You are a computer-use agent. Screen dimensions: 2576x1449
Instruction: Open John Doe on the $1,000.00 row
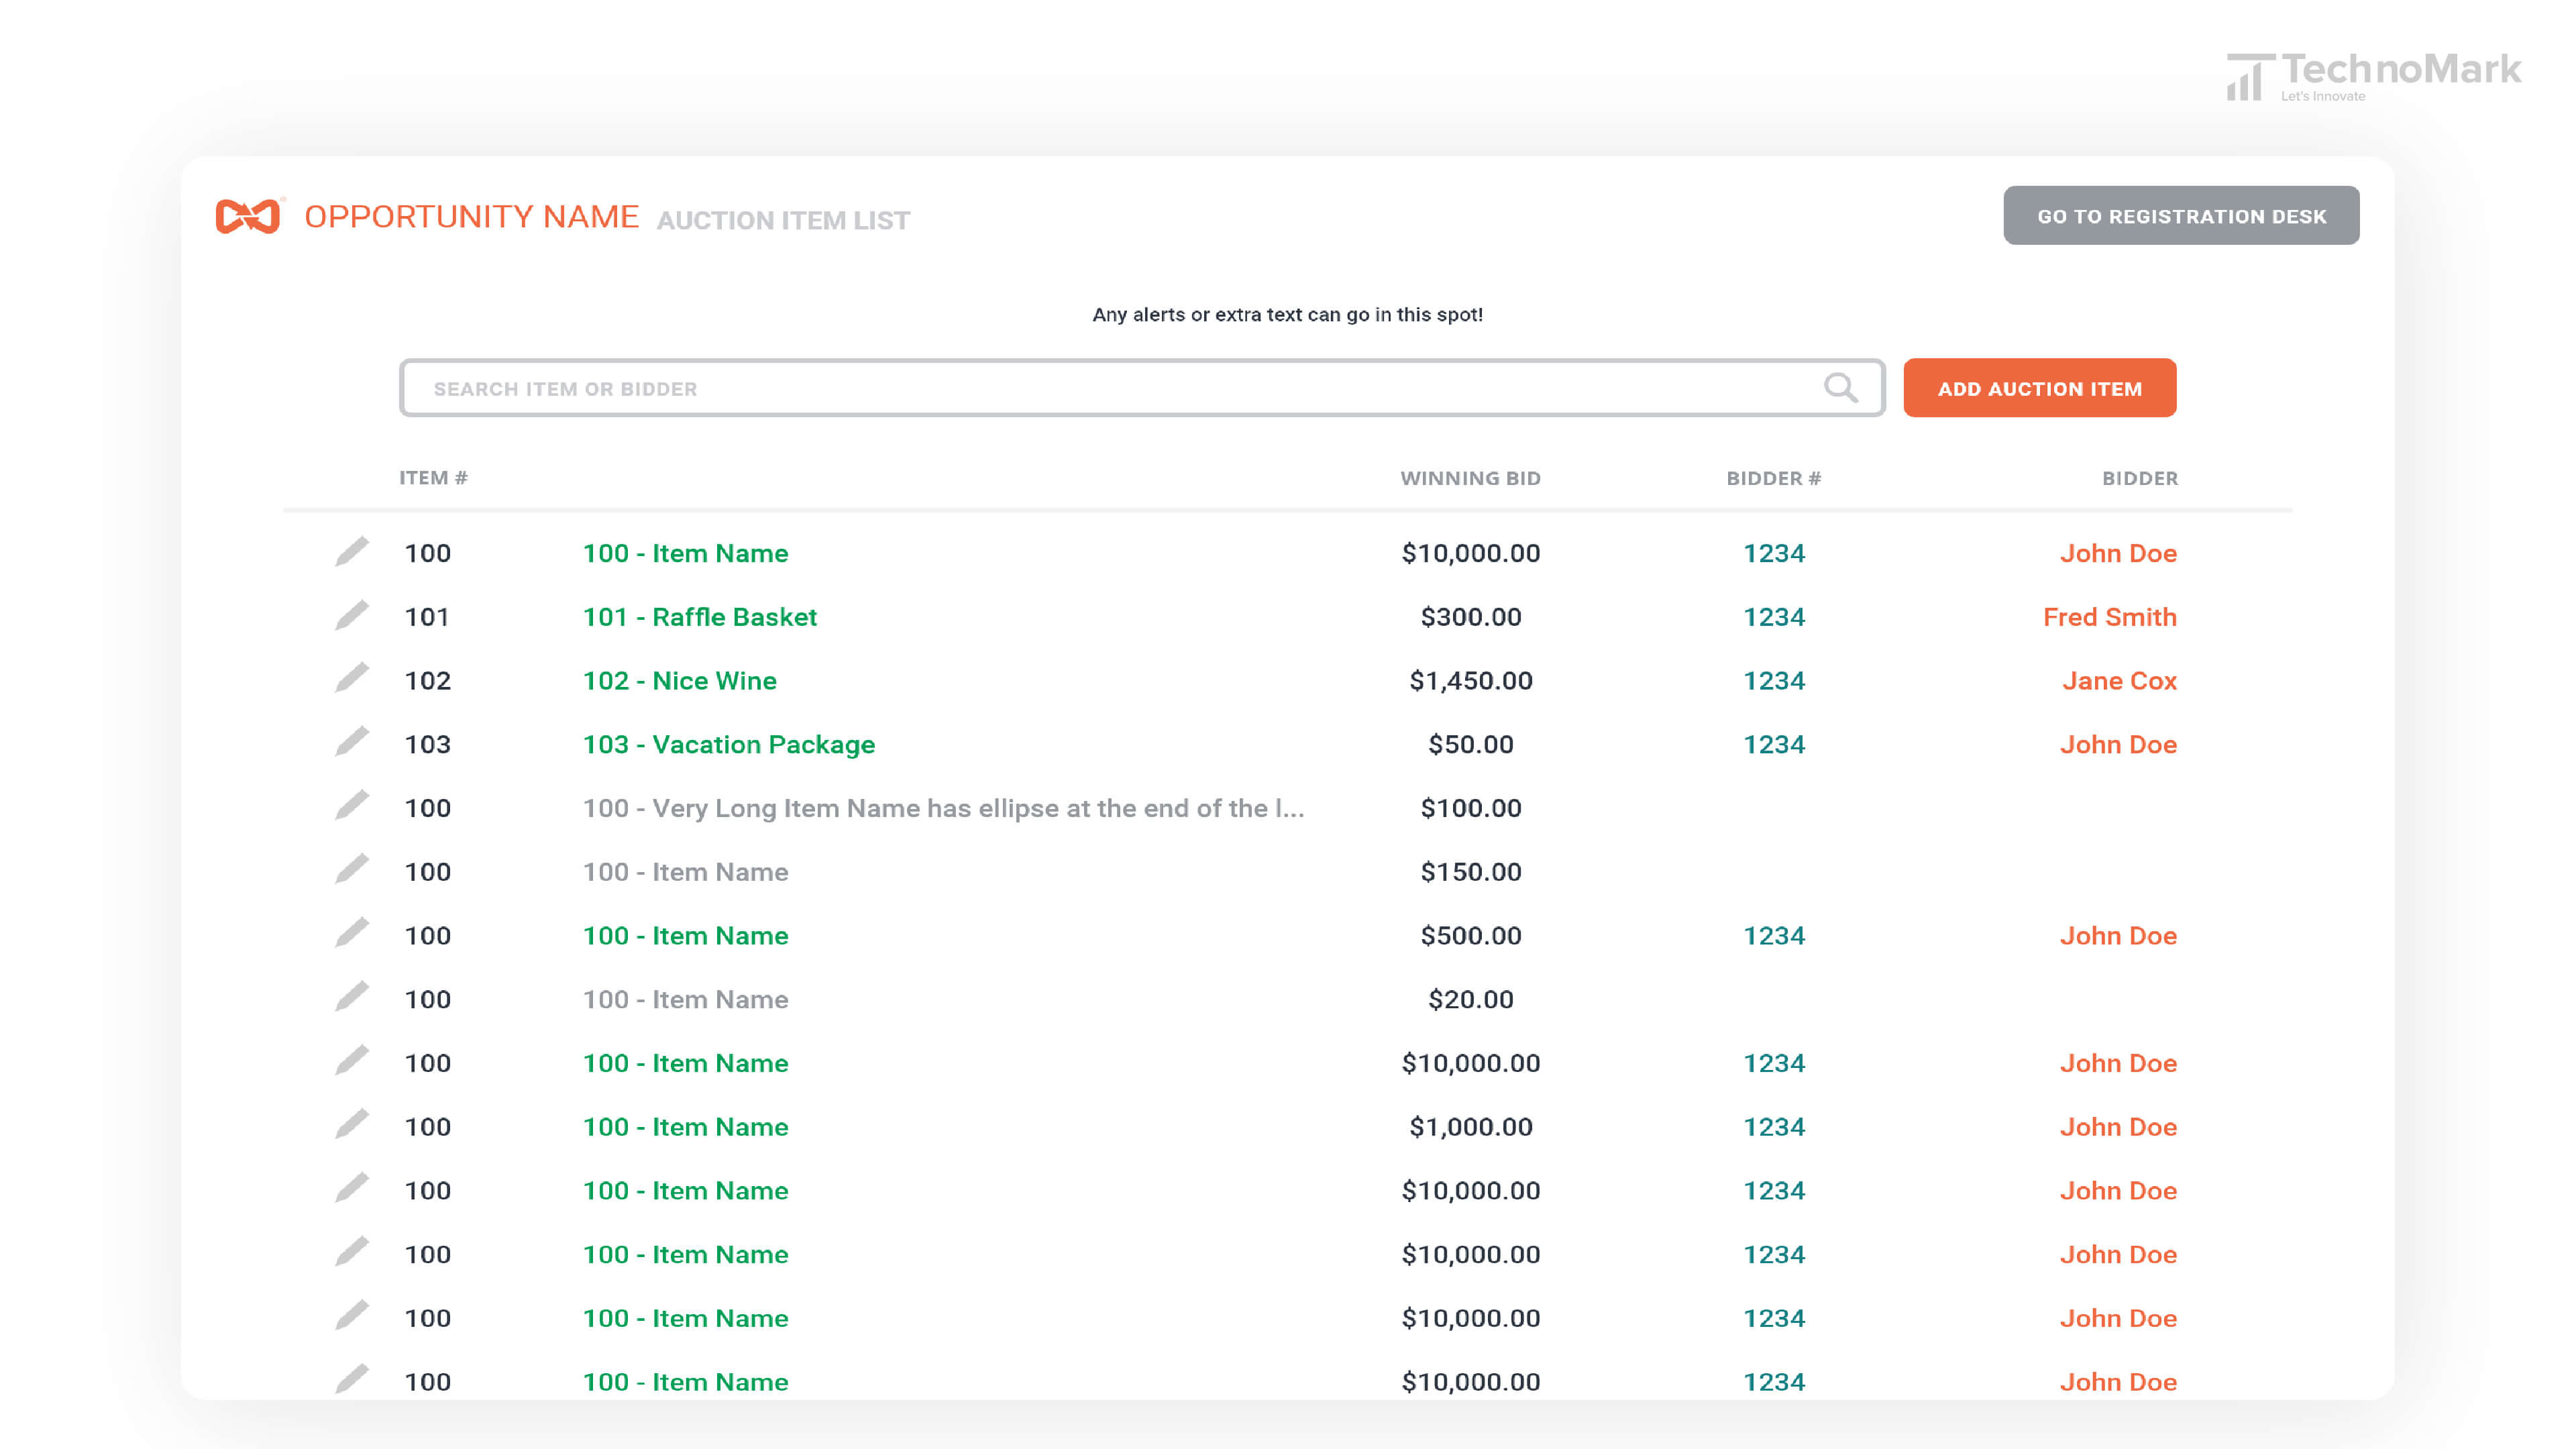click(x=2118, y=1127)
